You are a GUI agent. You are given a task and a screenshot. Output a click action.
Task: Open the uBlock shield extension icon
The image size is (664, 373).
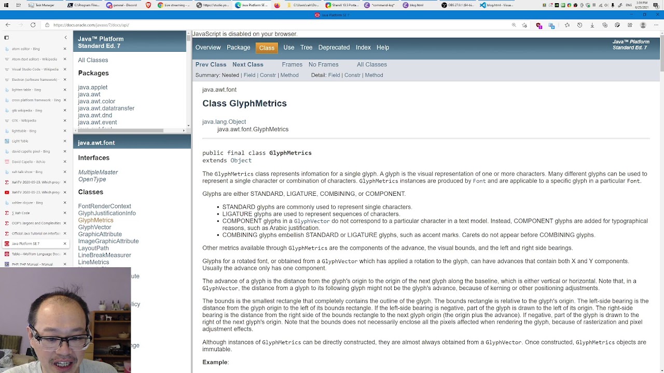point(539,25)
